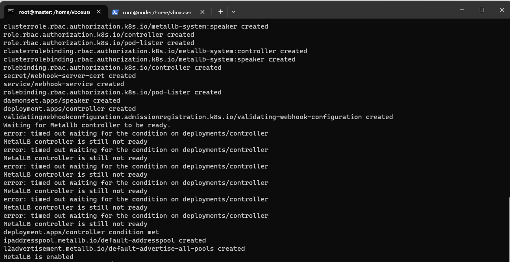This screenshot has height=262, width=510.
Task: Click the 'role.rbac.authorization.k8s.io/pod-lister created' line
Action: pos(99,43)
